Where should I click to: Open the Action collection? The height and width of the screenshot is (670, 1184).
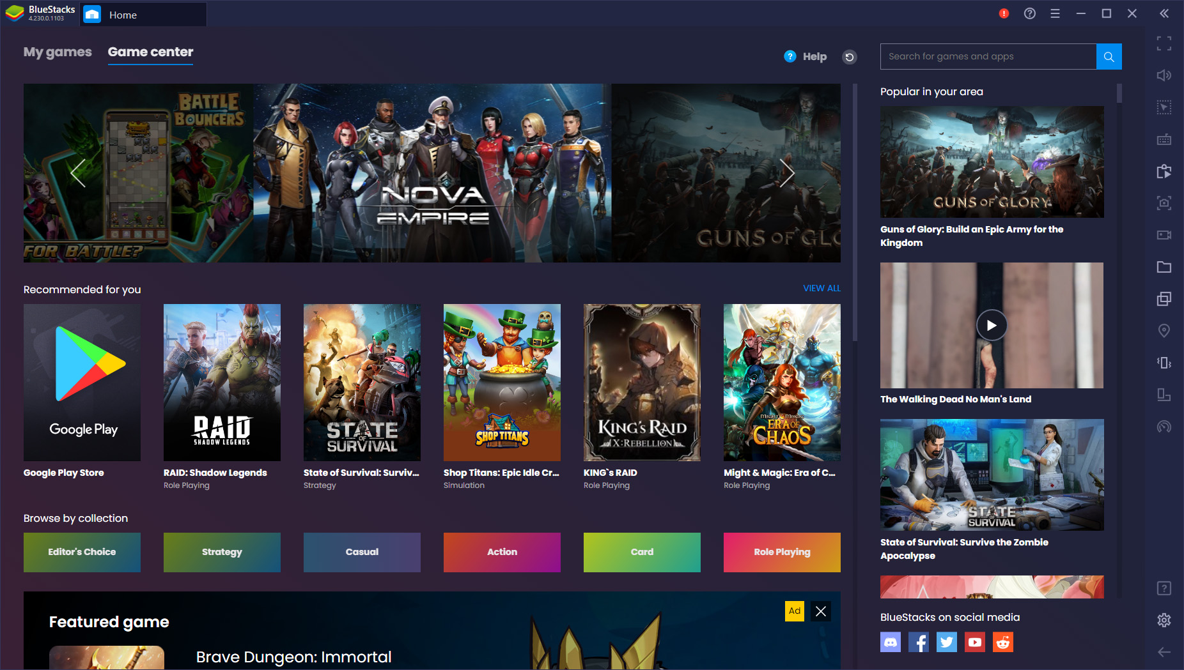click(x=502, y=552)
